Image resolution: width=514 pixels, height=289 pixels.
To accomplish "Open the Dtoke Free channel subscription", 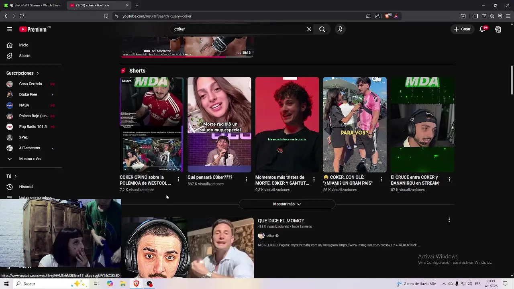I will click(x=31, y=95).
